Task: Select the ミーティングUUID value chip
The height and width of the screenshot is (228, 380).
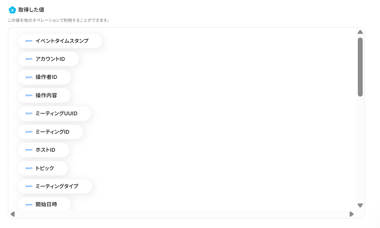Action: click(55, 113)
